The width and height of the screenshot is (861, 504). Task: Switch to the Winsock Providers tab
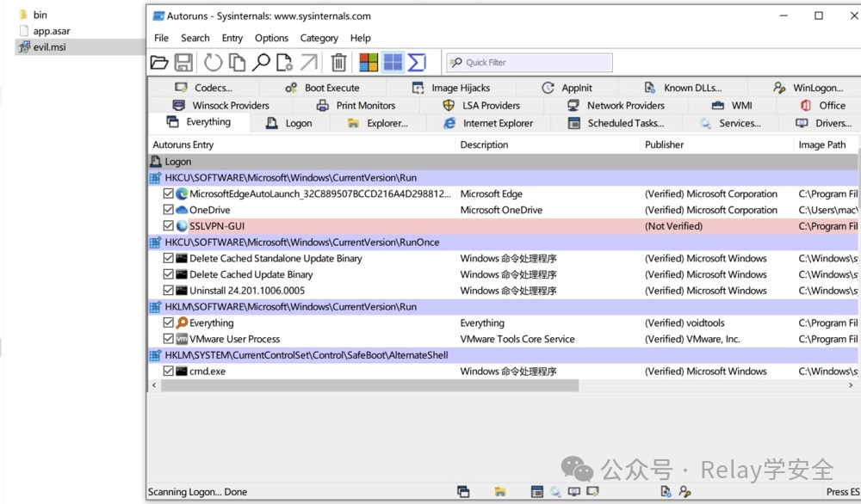[x=220, y=105]
